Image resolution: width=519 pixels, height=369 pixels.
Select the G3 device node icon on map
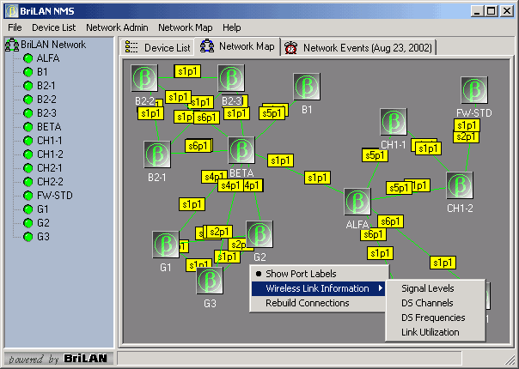pyautogui.click(x=210, y=281)
